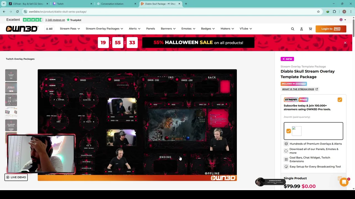Open What is the Stream Pass link
Image resolution: width=355 pixels, height=199 pixels.
point(298,89)
